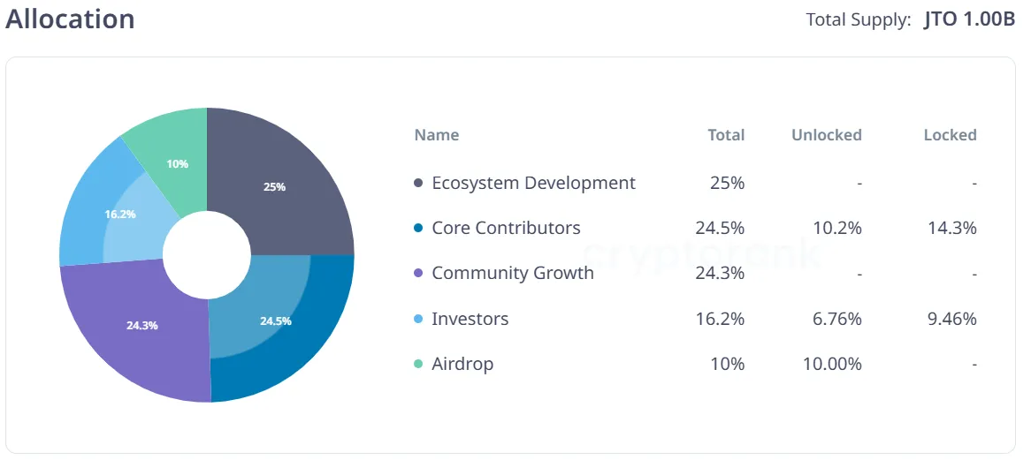Click the 16.2% label on the donut chart
1031x475 pixels.
120,214
